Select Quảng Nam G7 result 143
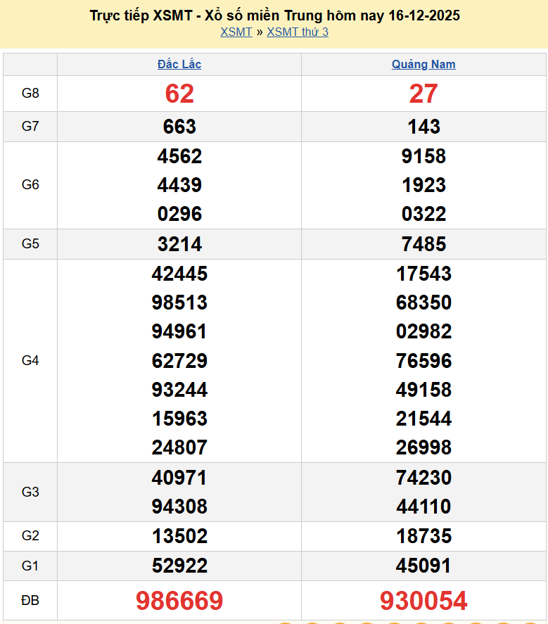 [x=423, y=127]
